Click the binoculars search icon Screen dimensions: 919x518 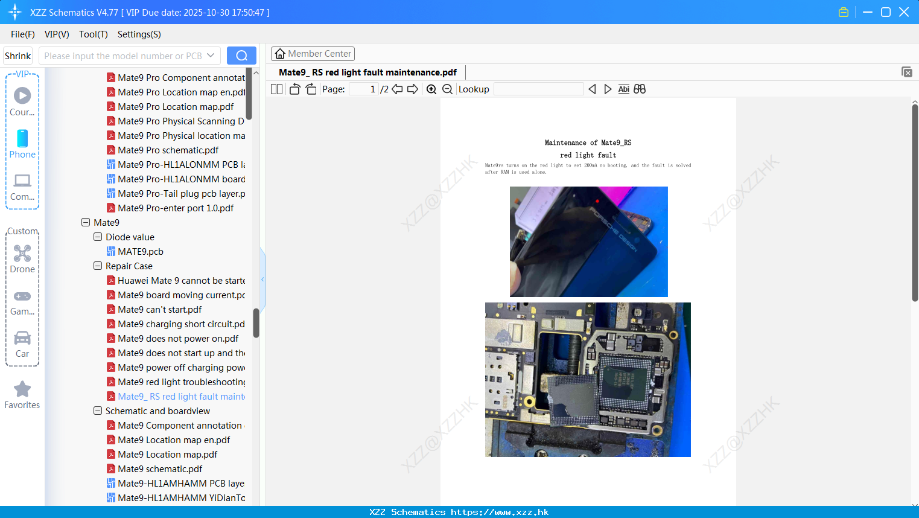640,89
